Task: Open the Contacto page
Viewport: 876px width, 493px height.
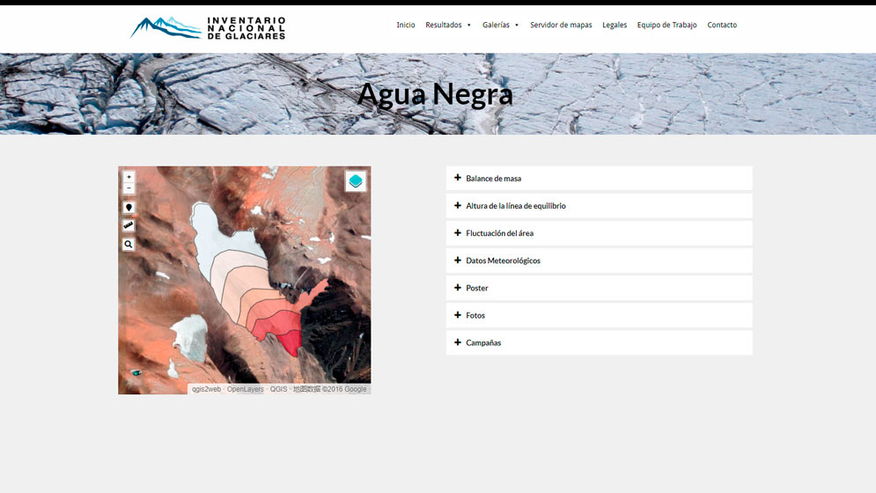Action: pyautogui.click(x=722, y=25)
